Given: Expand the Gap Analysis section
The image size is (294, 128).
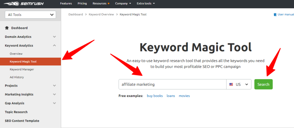Looking at the screenshot, I should [x=54, y=103].
